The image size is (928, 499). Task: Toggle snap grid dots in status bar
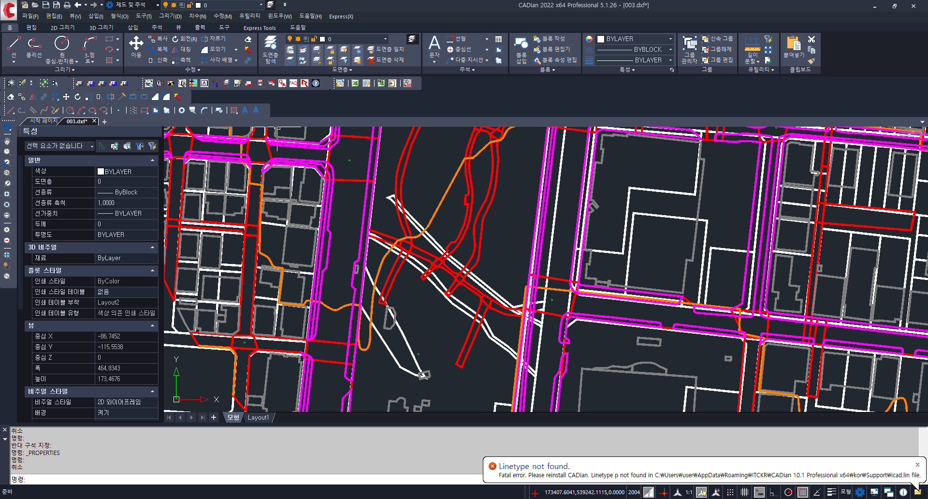pos(730,492)
